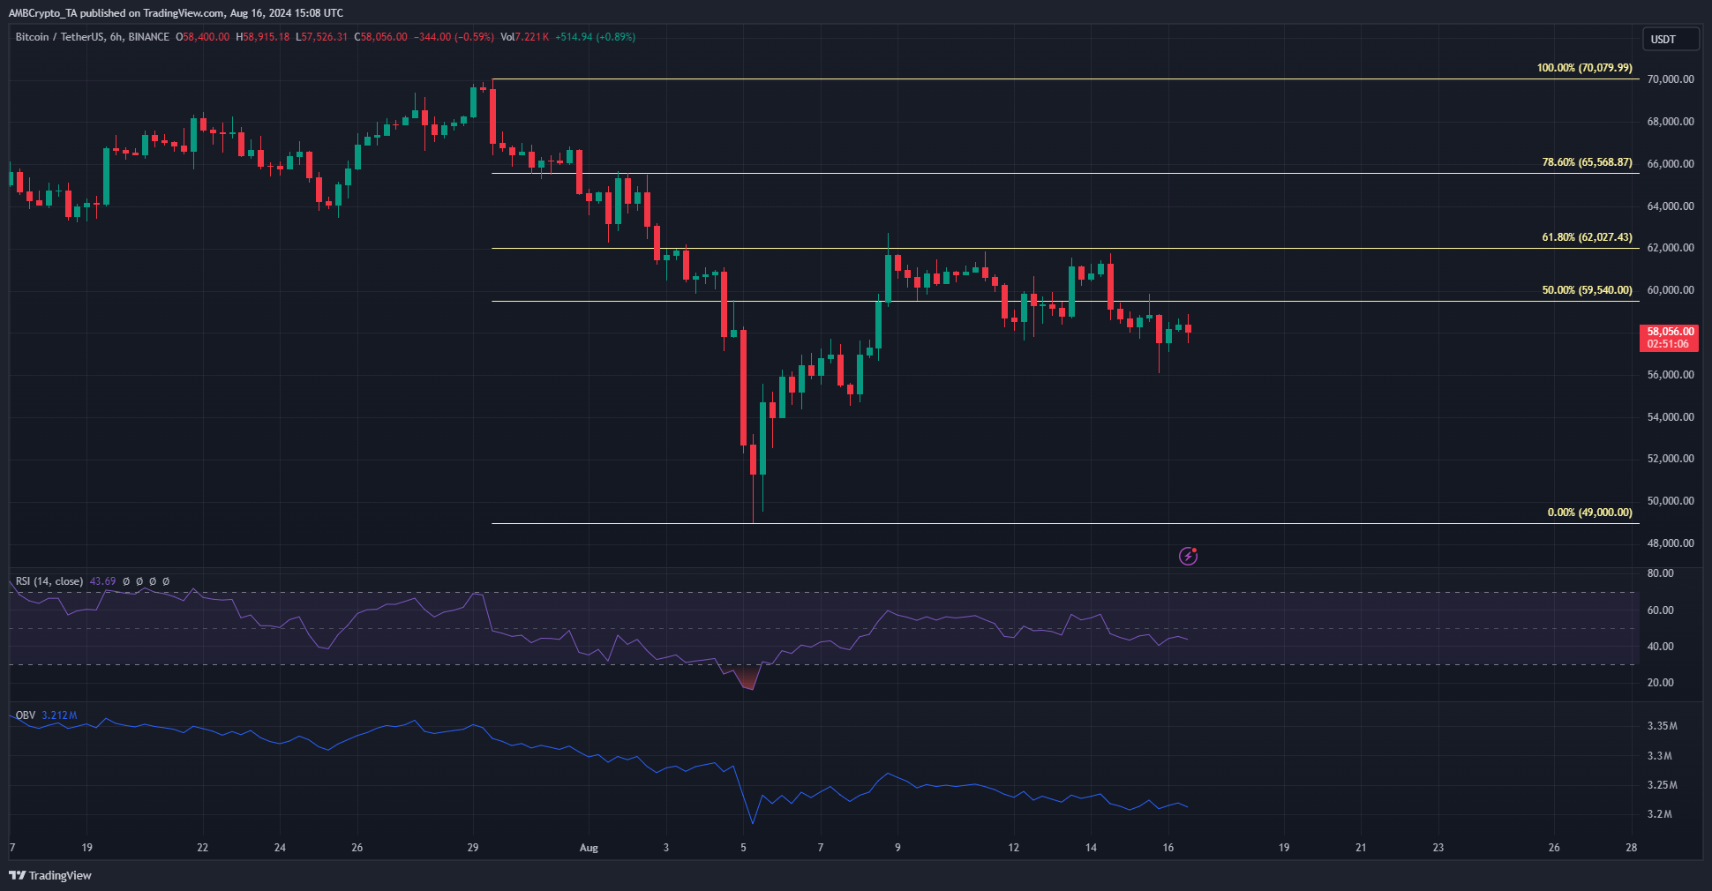Image resolution: width=1712 pixels, height=891 pixels.
Task: Click the TradingView logo at bottom left
Action: (50, 875)
